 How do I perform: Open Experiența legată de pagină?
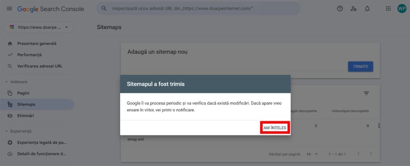click(42, 142)
